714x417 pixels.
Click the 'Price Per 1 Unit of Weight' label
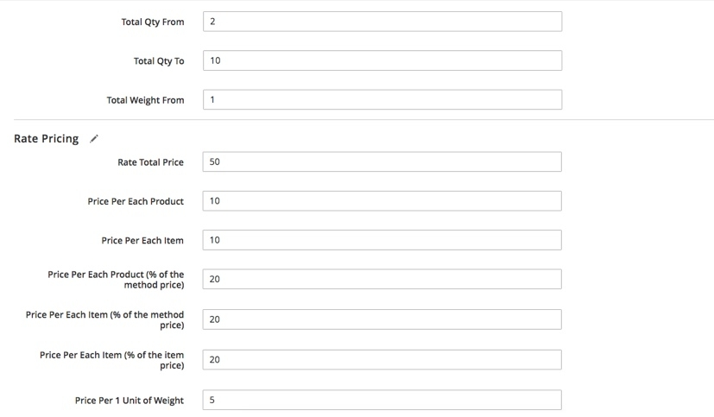130,401
